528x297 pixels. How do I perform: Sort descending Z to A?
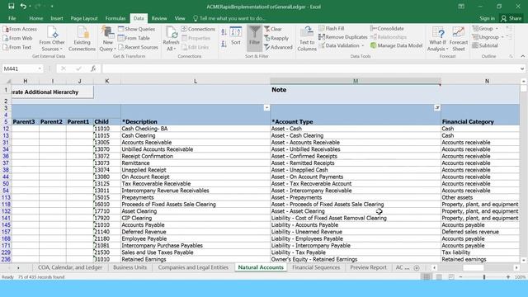pos(224,44)
